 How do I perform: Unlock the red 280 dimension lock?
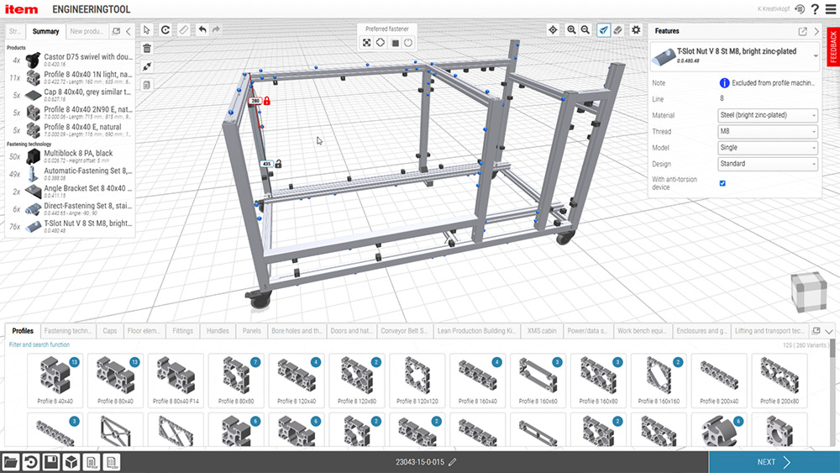[267, 101]
